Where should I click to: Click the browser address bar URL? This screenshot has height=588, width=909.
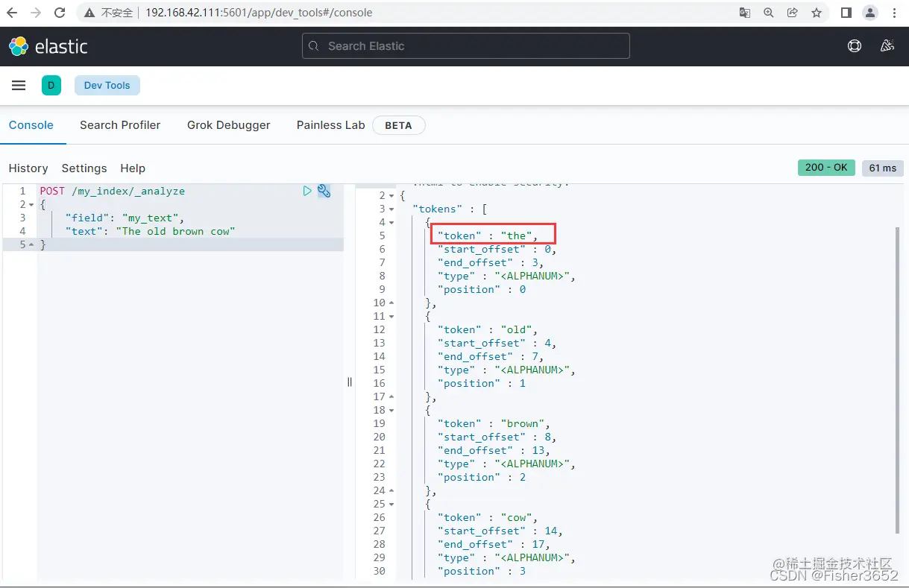259,13
